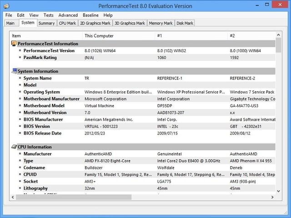Viewport: 291px width, 218px height.
Task: Click the 'American Megatrends Inc.' value
Action: [x=109, y=119]
